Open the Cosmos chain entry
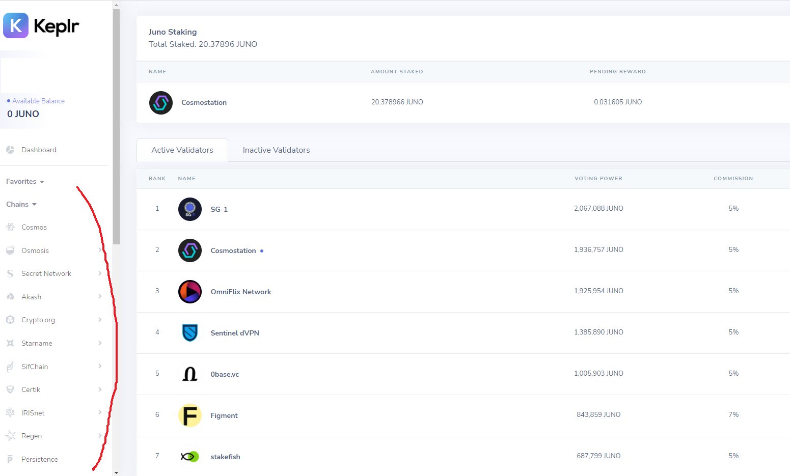The image size is (790, 476). point(34,227)
